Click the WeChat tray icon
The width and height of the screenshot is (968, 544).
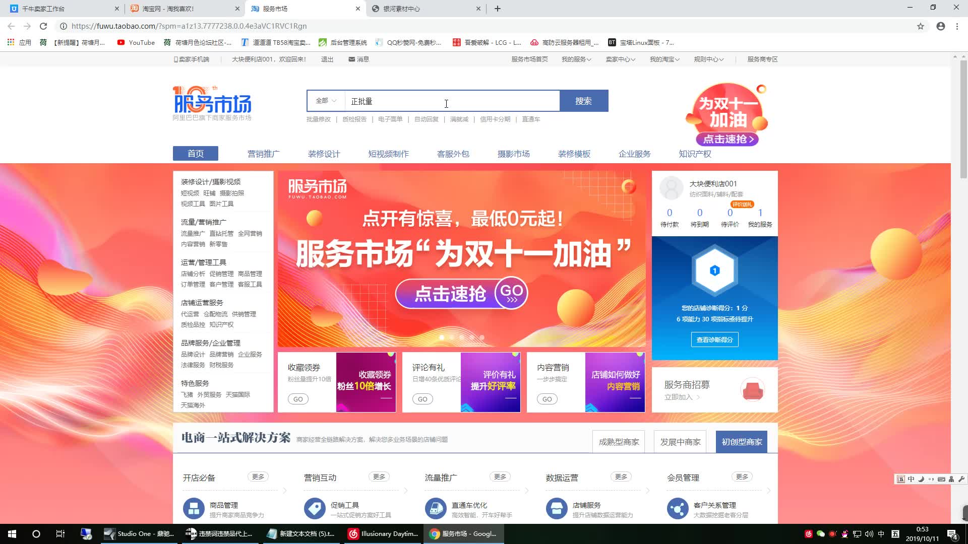coord(820,534)
